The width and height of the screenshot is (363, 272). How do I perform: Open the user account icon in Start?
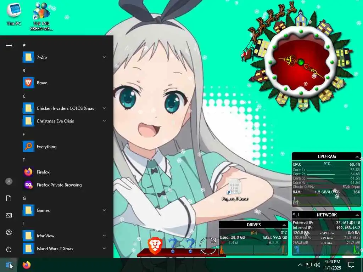[x=9, y=181]
